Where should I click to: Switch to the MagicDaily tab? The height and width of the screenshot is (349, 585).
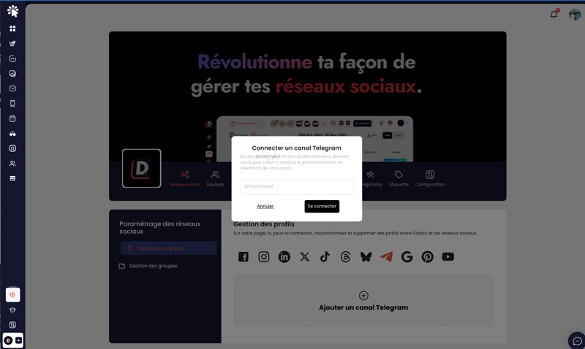[372, 179]
